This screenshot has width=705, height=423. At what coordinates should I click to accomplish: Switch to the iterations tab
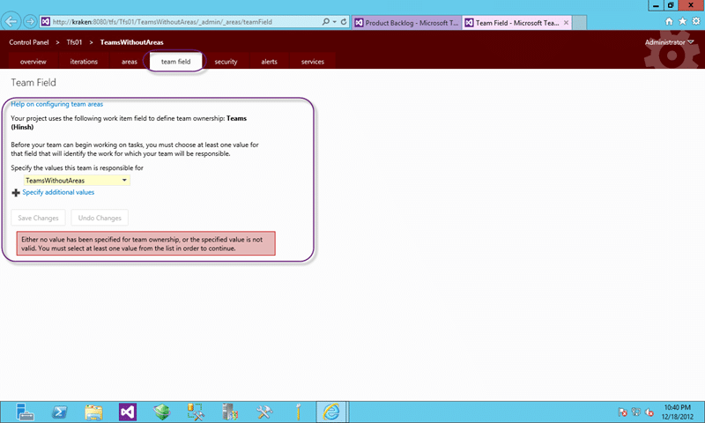pos(84,62)
